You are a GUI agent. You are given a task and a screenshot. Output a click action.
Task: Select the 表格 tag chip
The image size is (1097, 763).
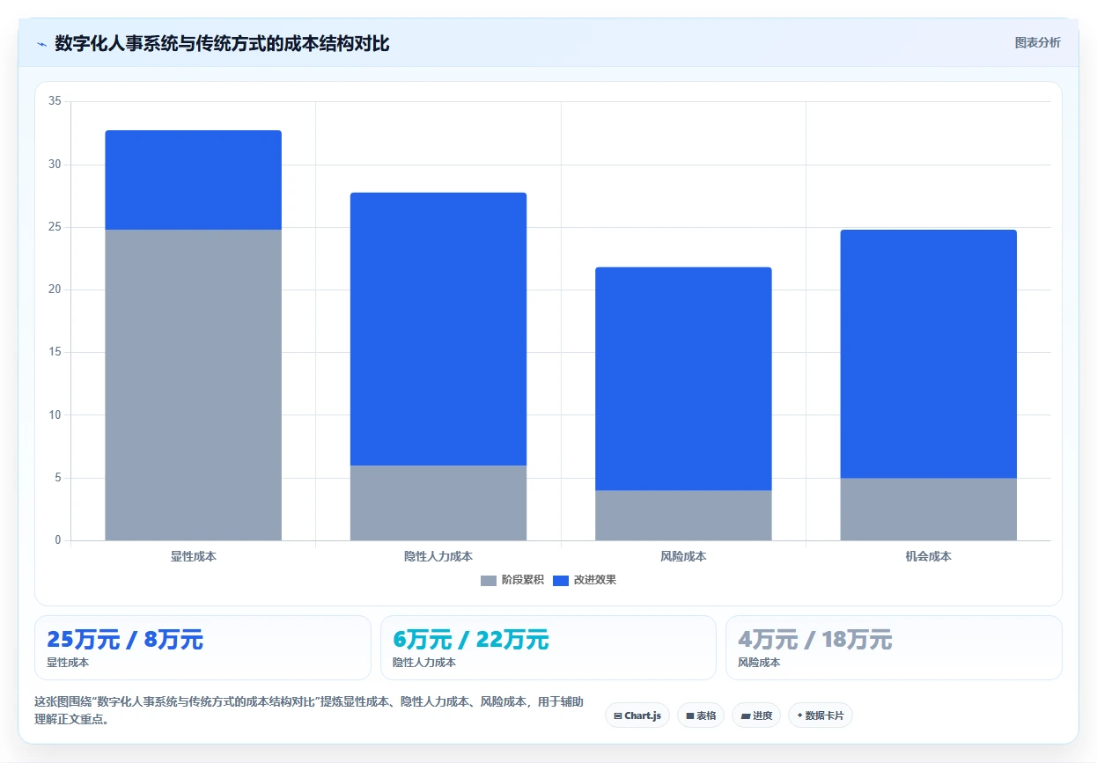point(701,715)
